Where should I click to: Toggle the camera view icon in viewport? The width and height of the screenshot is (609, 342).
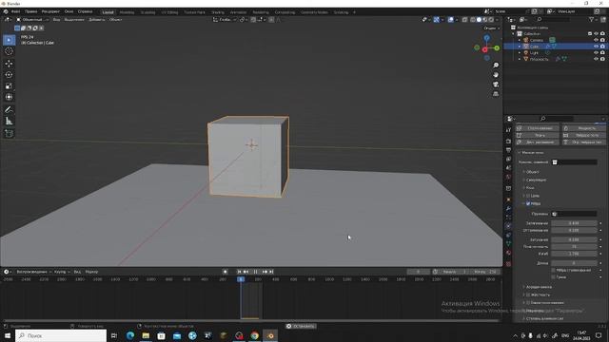click(x=496, y=85)
